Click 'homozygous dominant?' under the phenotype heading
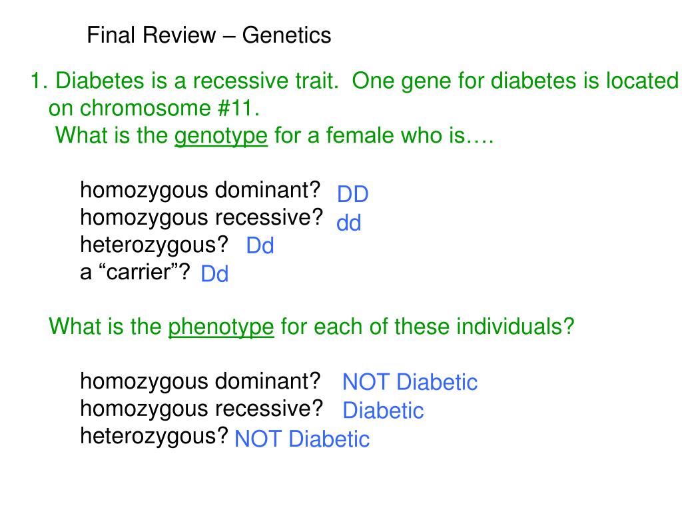The height and width of the screenshot is (512, 682). tap(200, 382)
